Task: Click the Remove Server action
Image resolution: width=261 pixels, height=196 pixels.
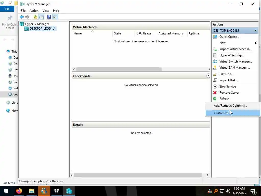Action: [229, 93]
